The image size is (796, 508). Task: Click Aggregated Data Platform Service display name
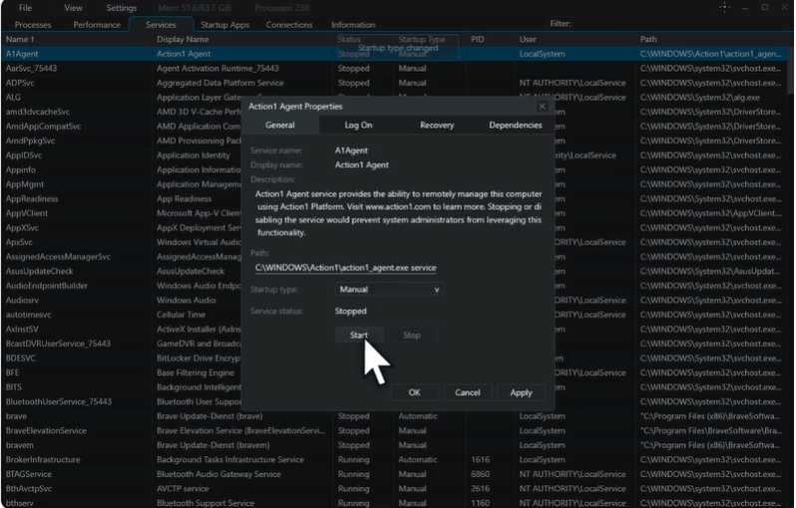pos(219,83)
